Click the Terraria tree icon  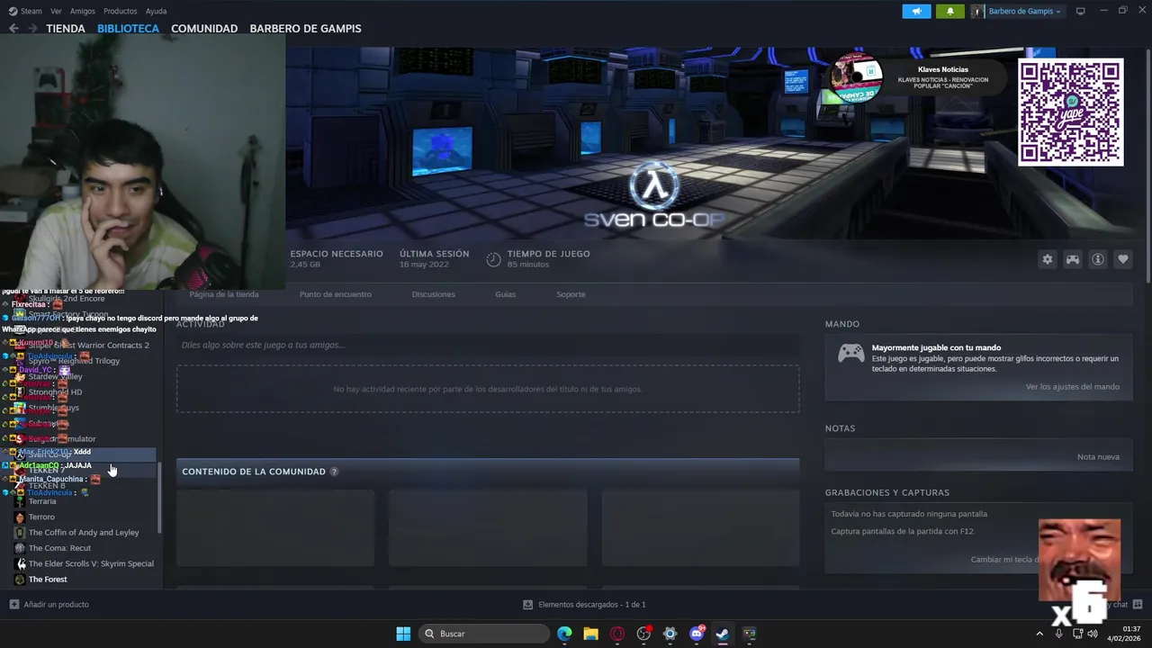click(20, 501)
